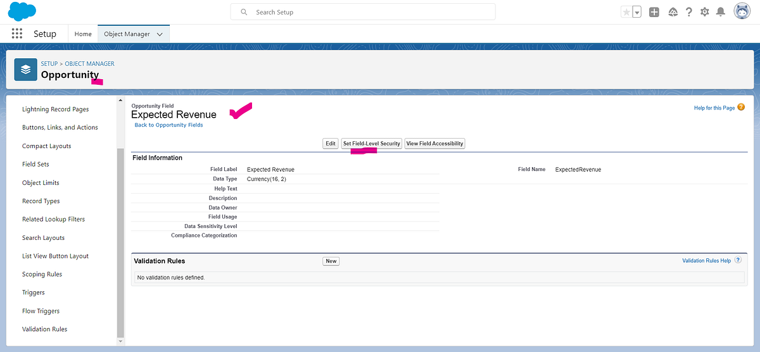Image resolution: width=760 pixels, height=352 pixels.
Task: Open the Help for this Page link
Action: [x=714, y=108]
